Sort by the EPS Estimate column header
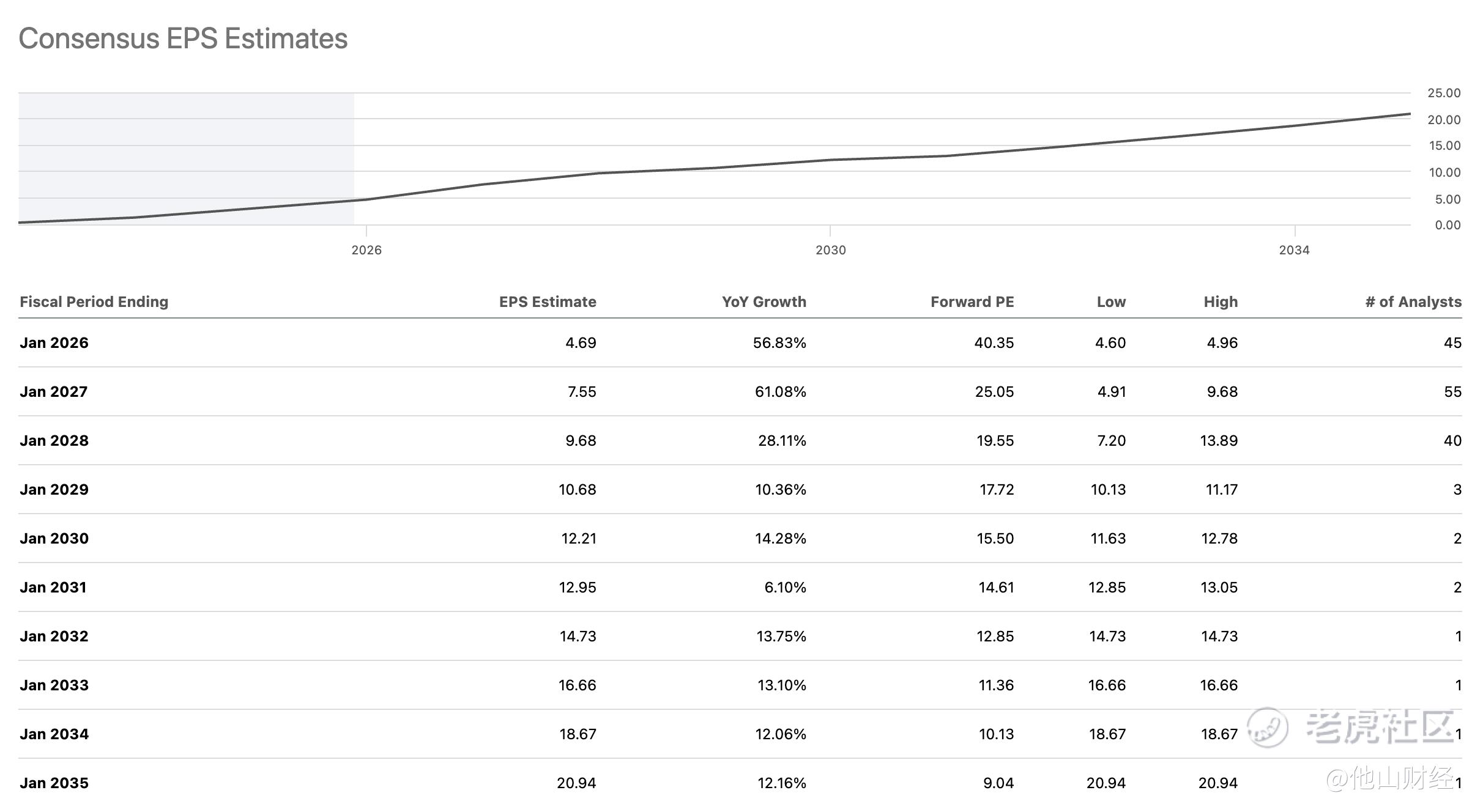This screenshot has width=1483, height=812. point(547,301)
